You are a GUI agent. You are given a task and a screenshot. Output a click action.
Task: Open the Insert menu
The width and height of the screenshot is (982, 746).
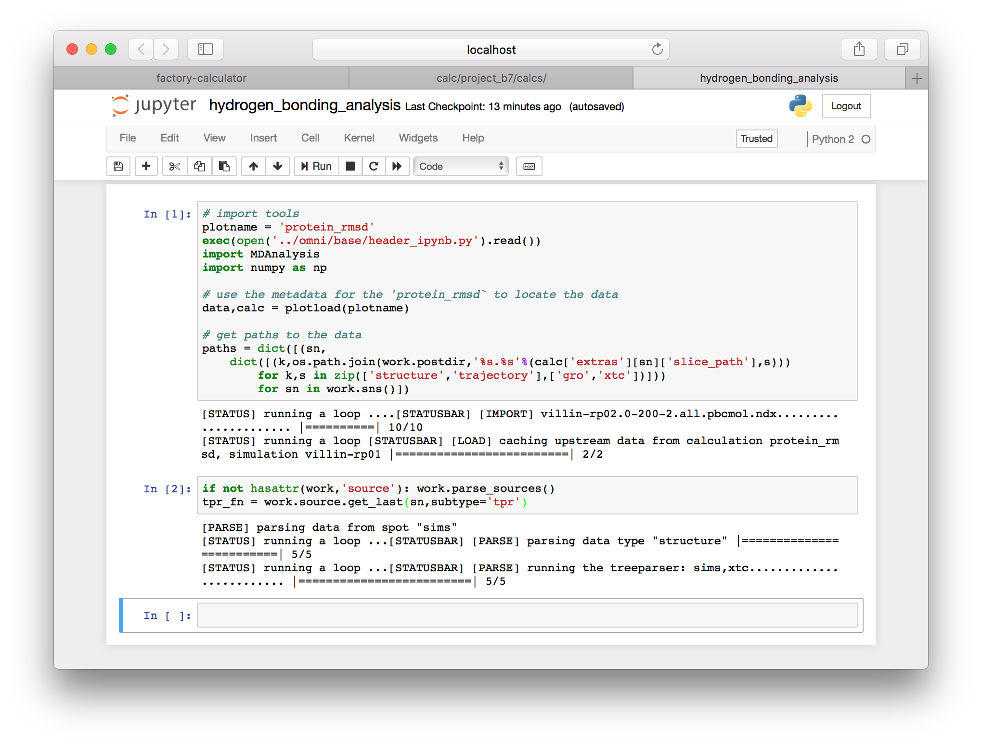(x=263, y=138)
